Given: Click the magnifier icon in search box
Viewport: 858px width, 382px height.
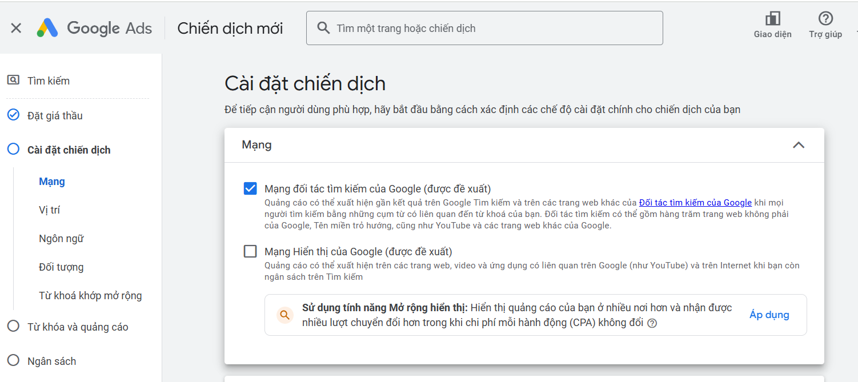Looking at the screenshot, I should tap(323, 28).
